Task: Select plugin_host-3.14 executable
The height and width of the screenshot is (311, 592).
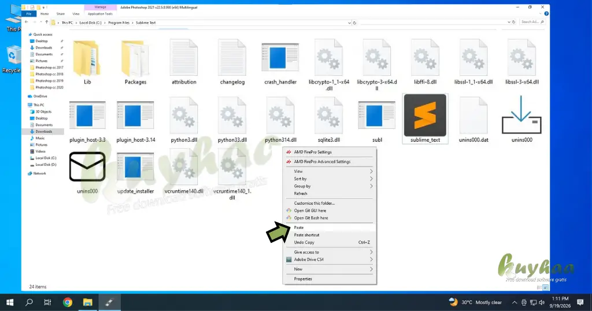Action: (135, 121)
